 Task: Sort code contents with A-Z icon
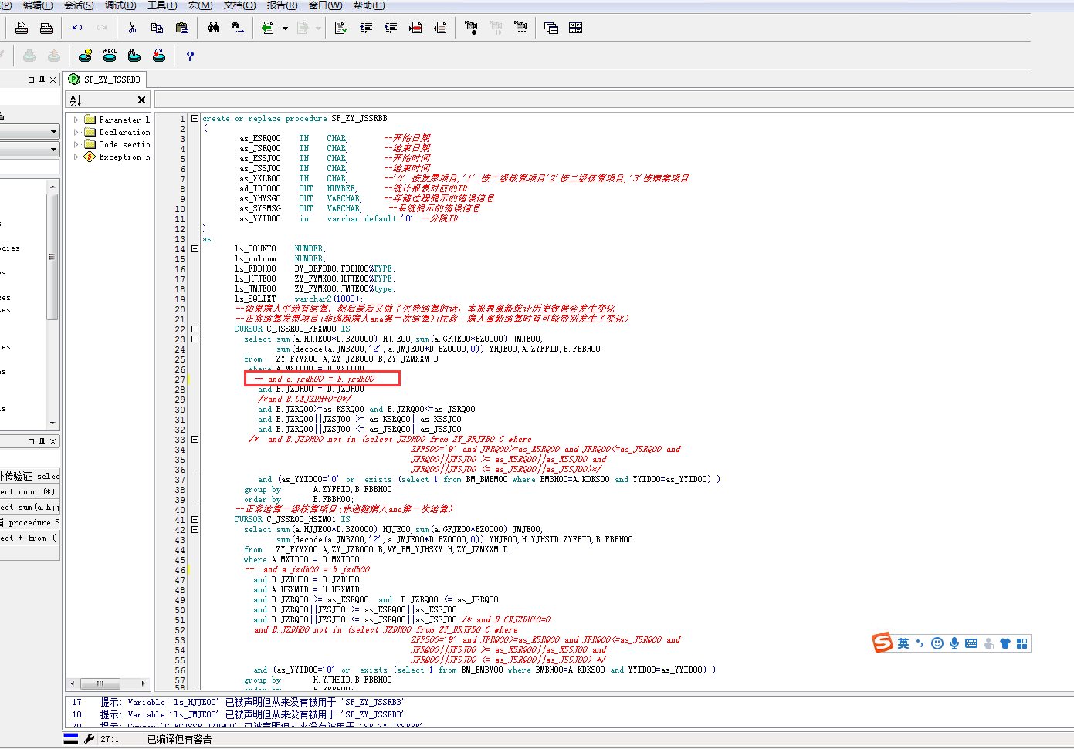76,100
